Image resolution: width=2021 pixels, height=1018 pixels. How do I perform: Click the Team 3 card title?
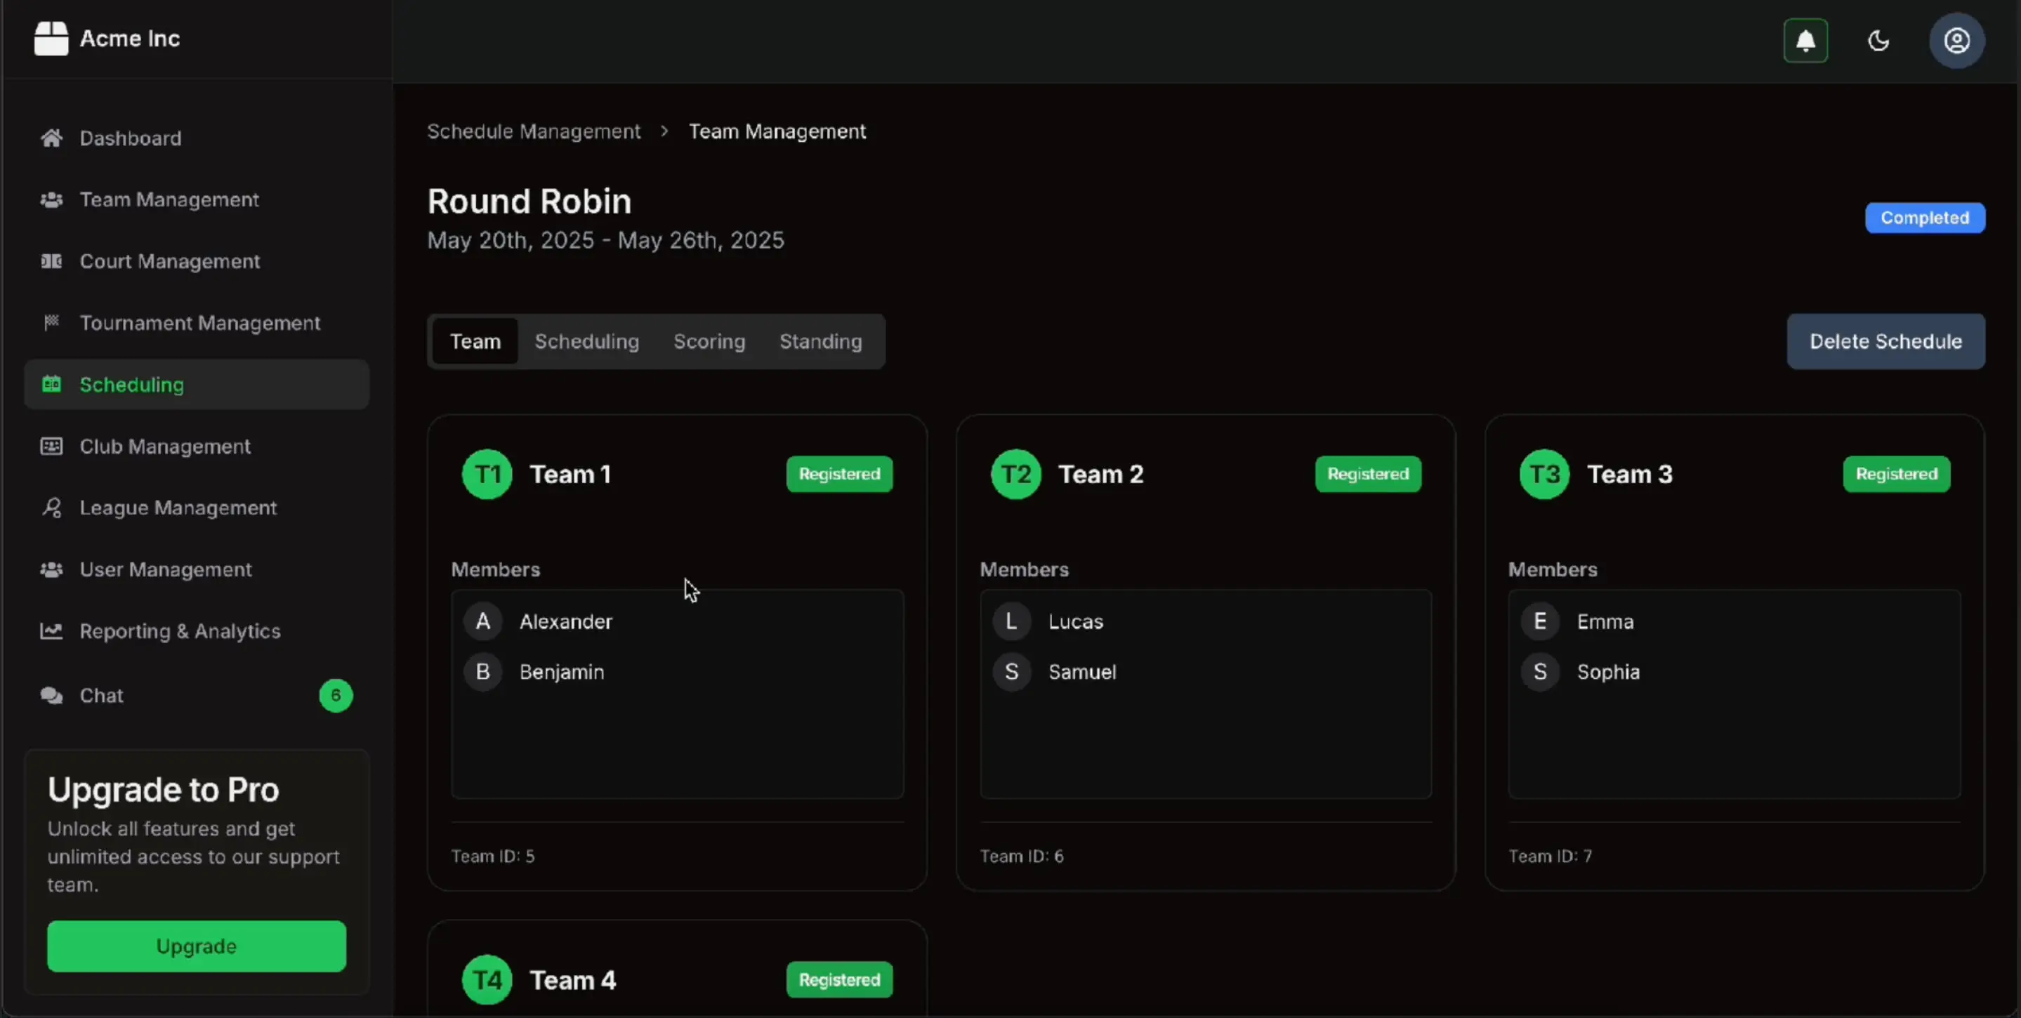pyautogui.click(x=1629, y=474)
